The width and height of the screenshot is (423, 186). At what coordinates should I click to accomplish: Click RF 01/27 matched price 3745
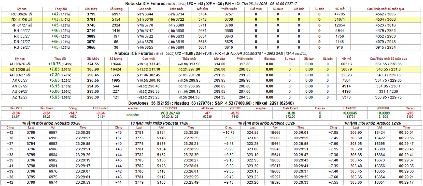[91, 25]
